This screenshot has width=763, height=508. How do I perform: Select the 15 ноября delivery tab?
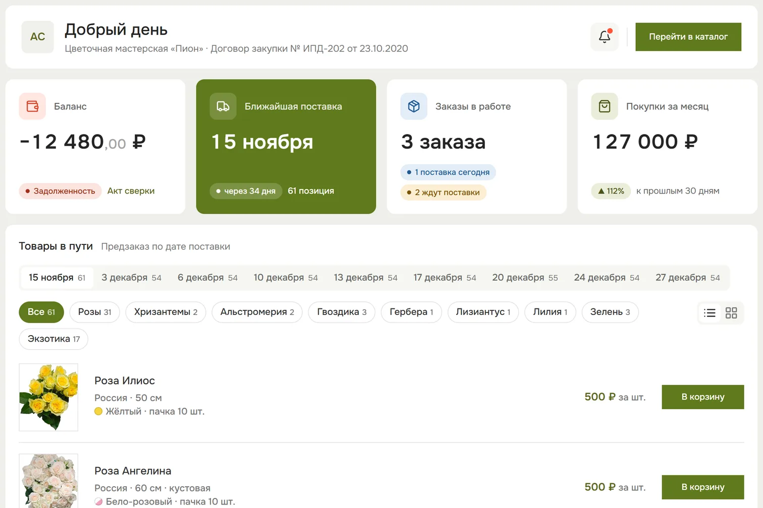tap(57, 278)
